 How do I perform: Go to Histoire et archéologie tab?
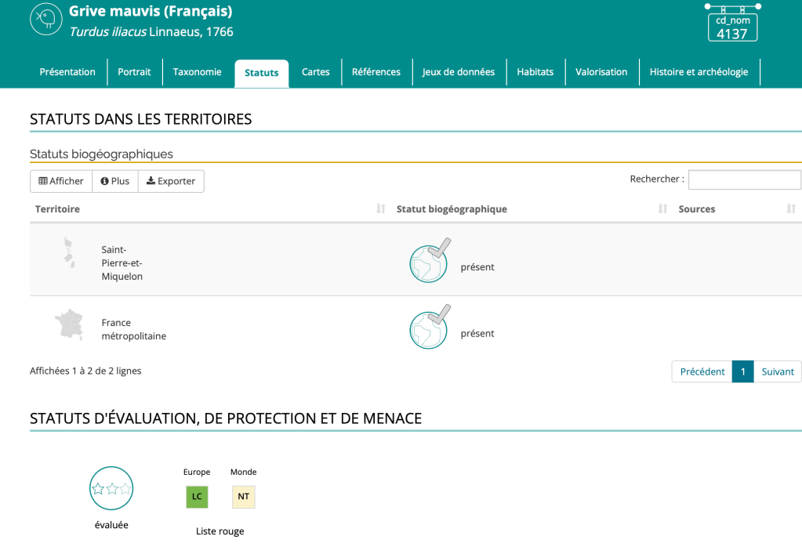(x=699, y=72)
